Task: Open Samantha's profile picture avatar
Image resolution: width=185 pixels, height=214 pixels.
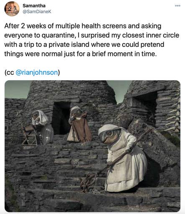Action: pos(12,9)
